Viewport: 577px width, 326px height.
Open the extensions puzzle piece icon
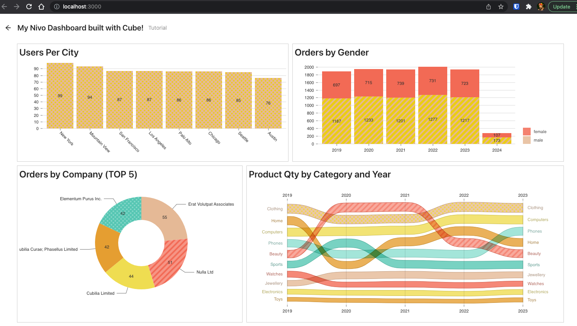[529, 7]
